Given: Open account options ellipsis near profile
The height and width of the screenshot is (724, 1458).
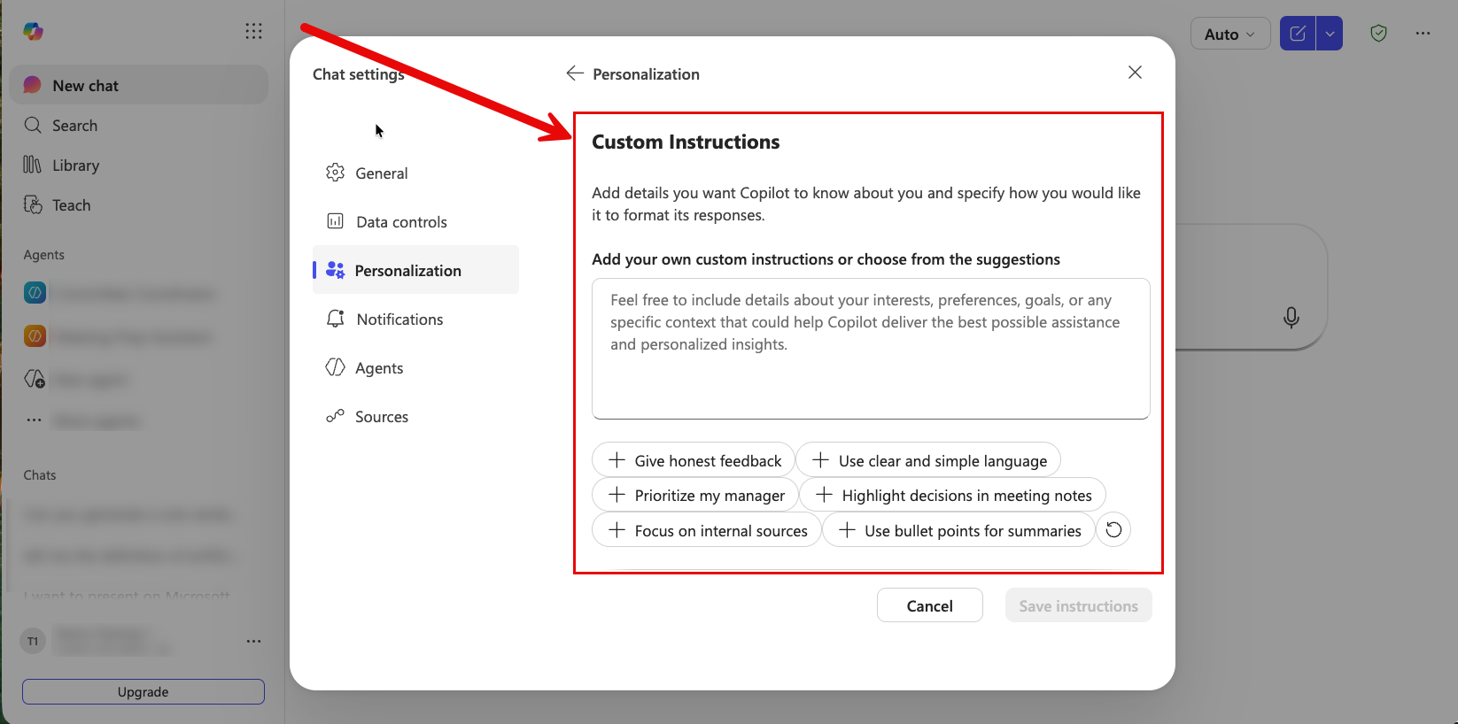Looking at the screenshot, I should [x=253, y=642].
